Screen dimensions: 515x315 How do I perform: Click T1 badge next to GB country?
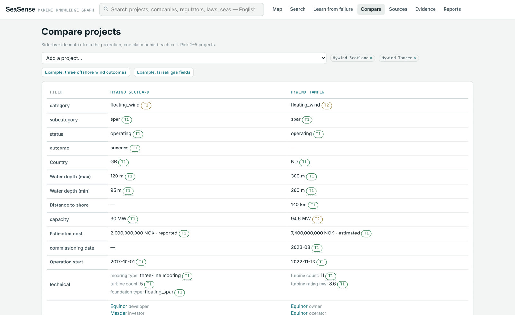pos(124,162)
